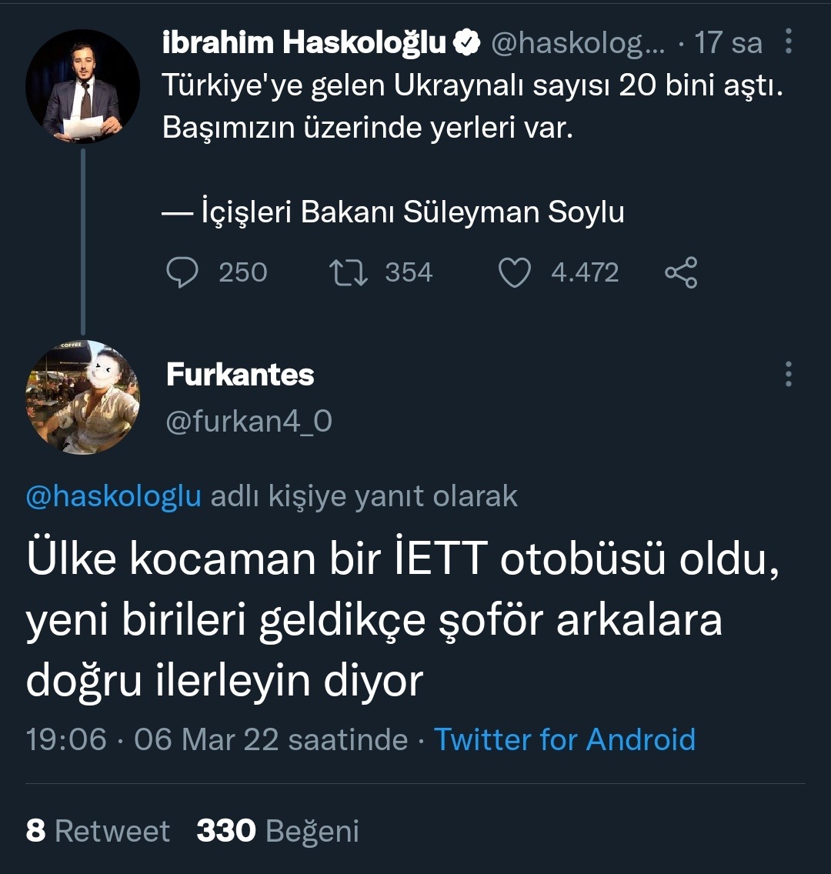Click the "17 sa" tweet timestamp

point(728,43)
